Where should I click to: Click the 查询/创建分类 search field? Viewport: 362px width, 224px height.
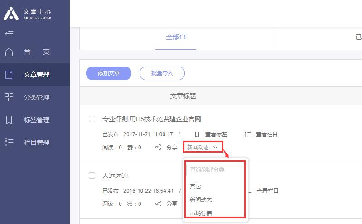(x=215, y=170)
